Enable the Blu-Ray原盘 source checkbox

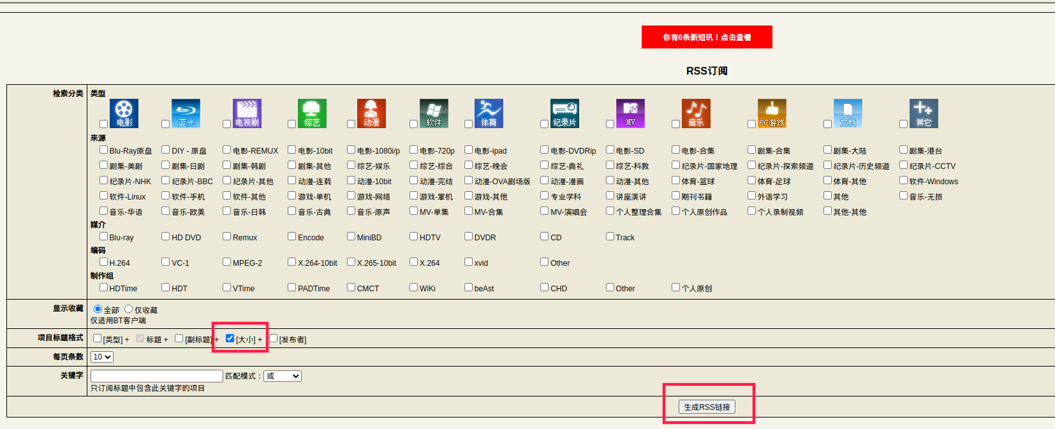coord(103,150)
